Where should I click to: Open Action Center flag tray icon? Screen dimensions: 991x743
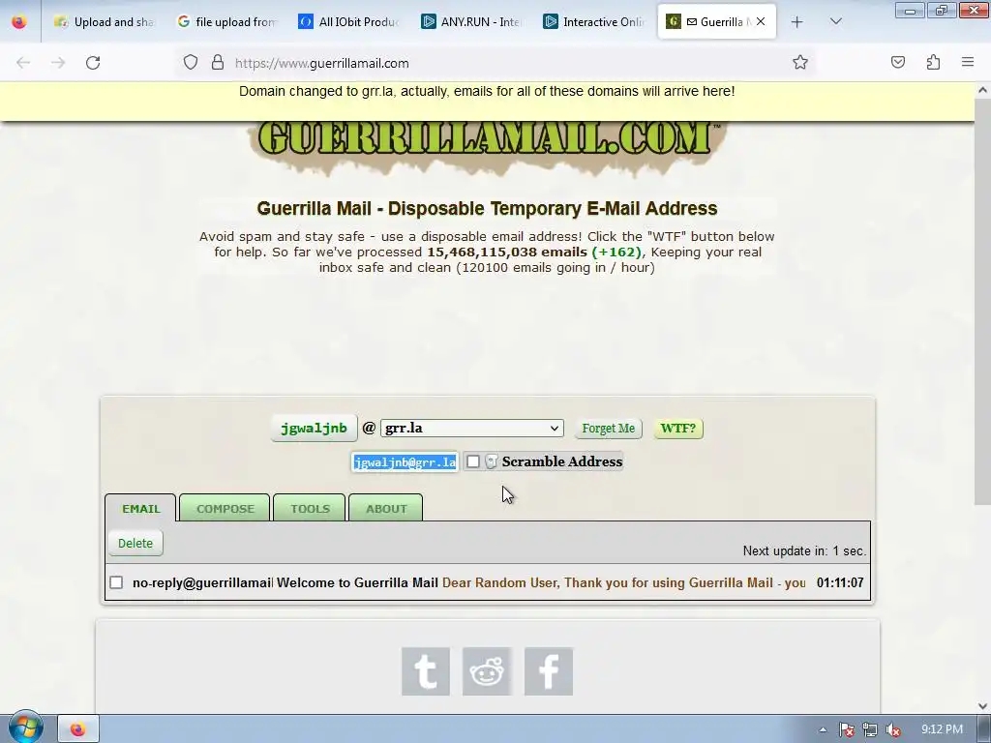tap(847, 729)
